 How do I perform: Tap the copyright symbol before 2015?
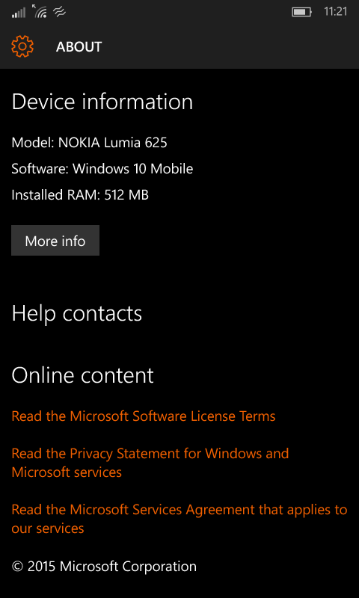click(17, 567)
